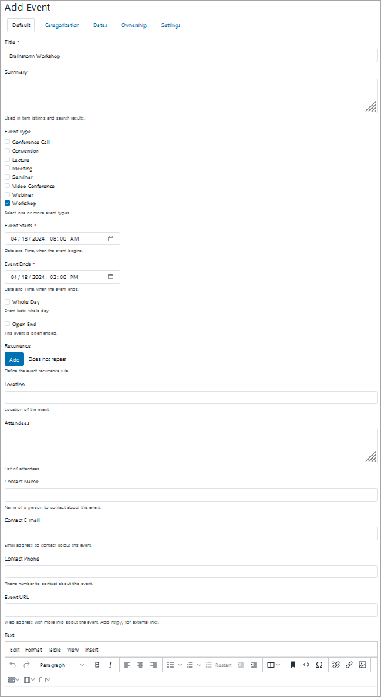Click the Title input field
Viewport: 381px width, 697px height.
191,56
